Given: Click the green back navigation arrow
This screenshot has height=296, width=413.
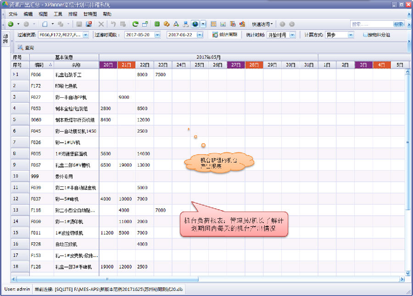Looking at the screenshot, I should [x=11, y=24].
